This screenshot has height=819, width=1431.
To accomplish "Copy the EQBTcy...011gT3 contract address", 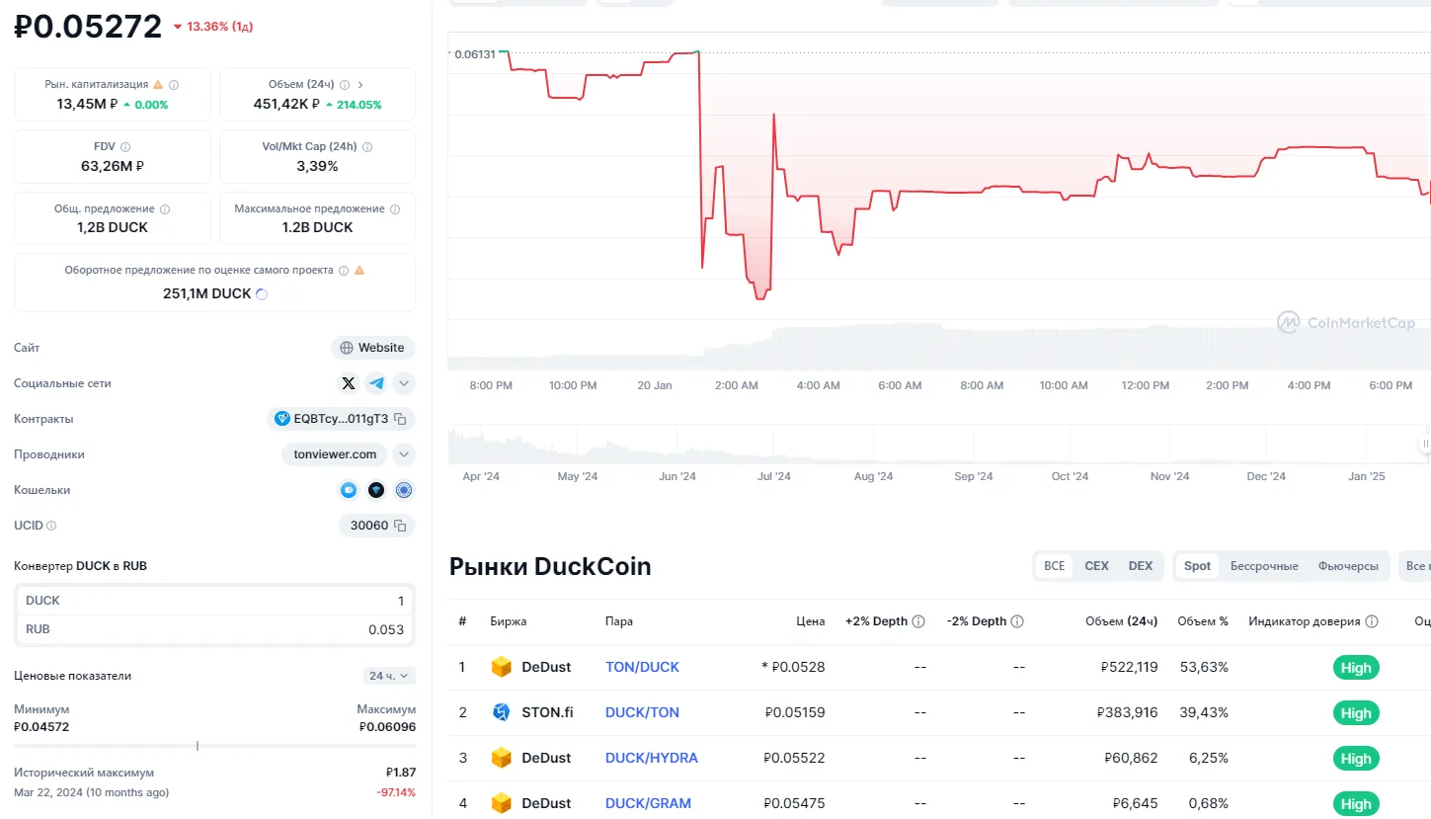I will pos(400,419).
